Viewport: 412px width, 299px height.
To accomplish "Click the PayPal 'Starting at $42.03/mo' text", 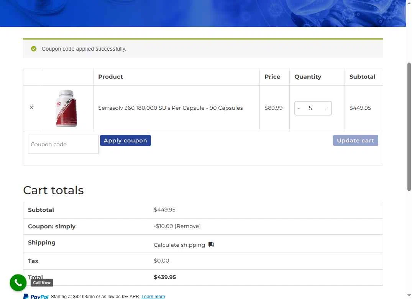I will click(95, 297).
